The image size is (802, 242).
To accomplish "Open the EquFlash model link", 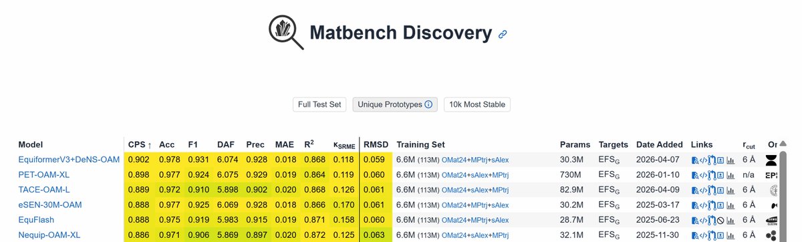I will click(x=36, y=220).
